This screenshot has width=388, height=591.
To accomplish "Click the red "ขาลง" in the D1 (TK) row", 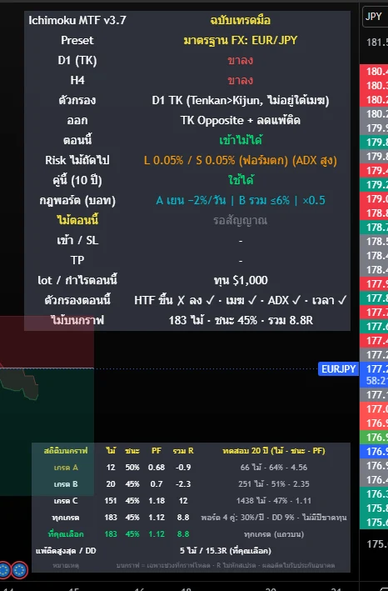I will point(240,60).
